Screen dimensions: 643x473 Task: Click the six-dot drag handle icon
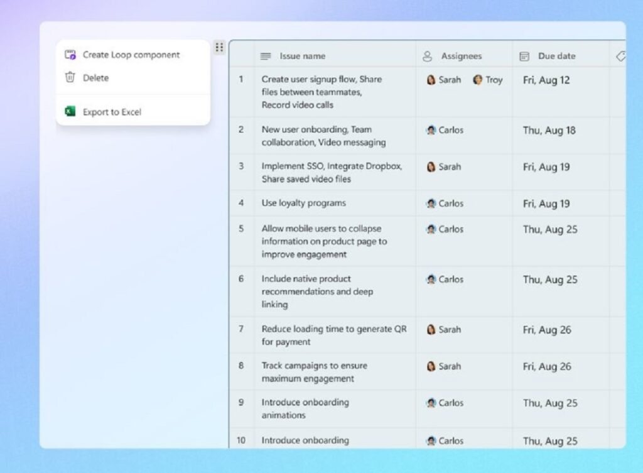point(219,47)
